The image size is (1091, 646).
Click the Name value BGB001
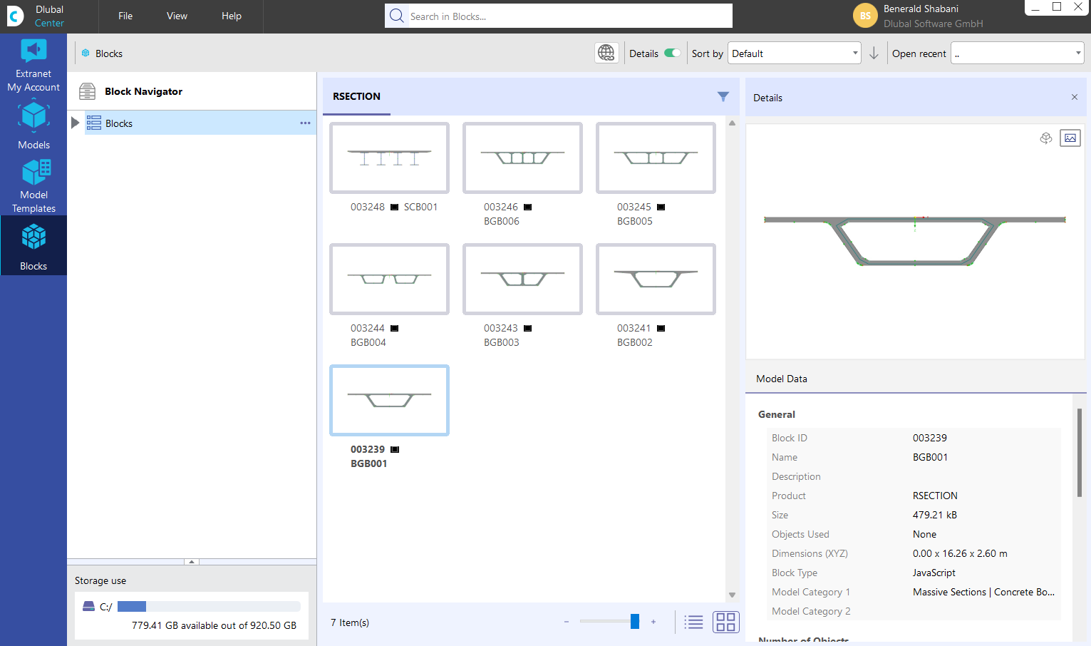coord(930,457)
